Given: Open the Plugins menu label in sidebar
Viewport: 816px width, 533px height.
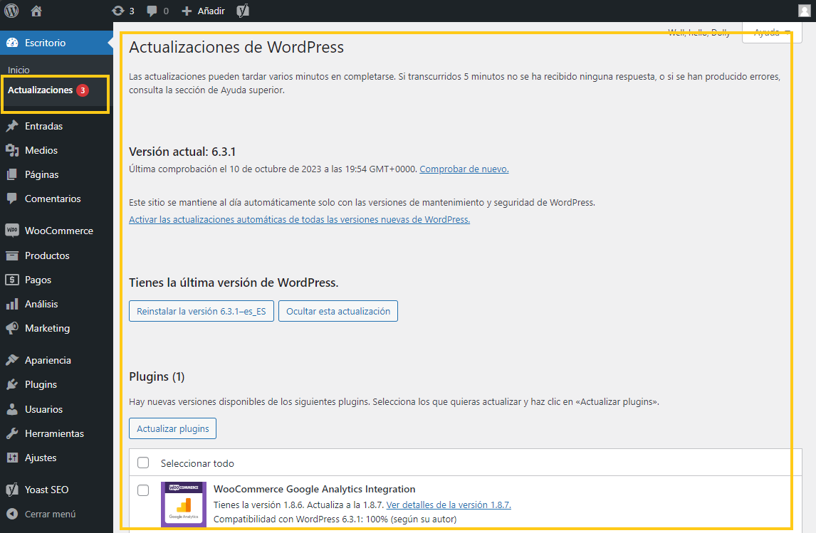Looking at the screenshot, I should pos(41,384).
